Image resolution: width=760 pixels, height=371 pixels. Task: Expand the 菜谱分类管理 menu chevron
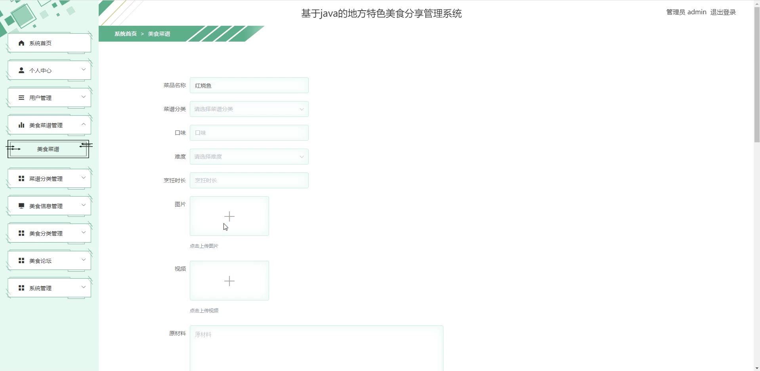tap(84, 178)
